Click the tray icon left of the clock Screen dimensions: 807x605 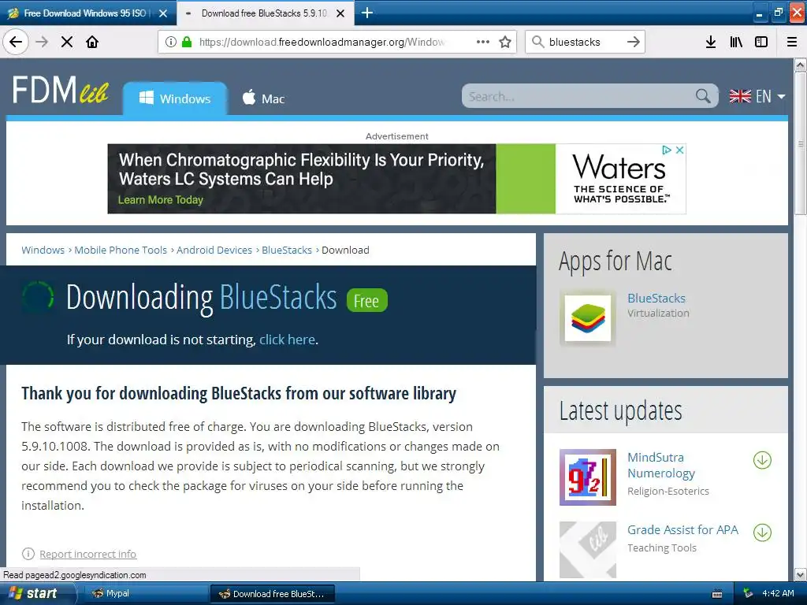pos(749,594)
